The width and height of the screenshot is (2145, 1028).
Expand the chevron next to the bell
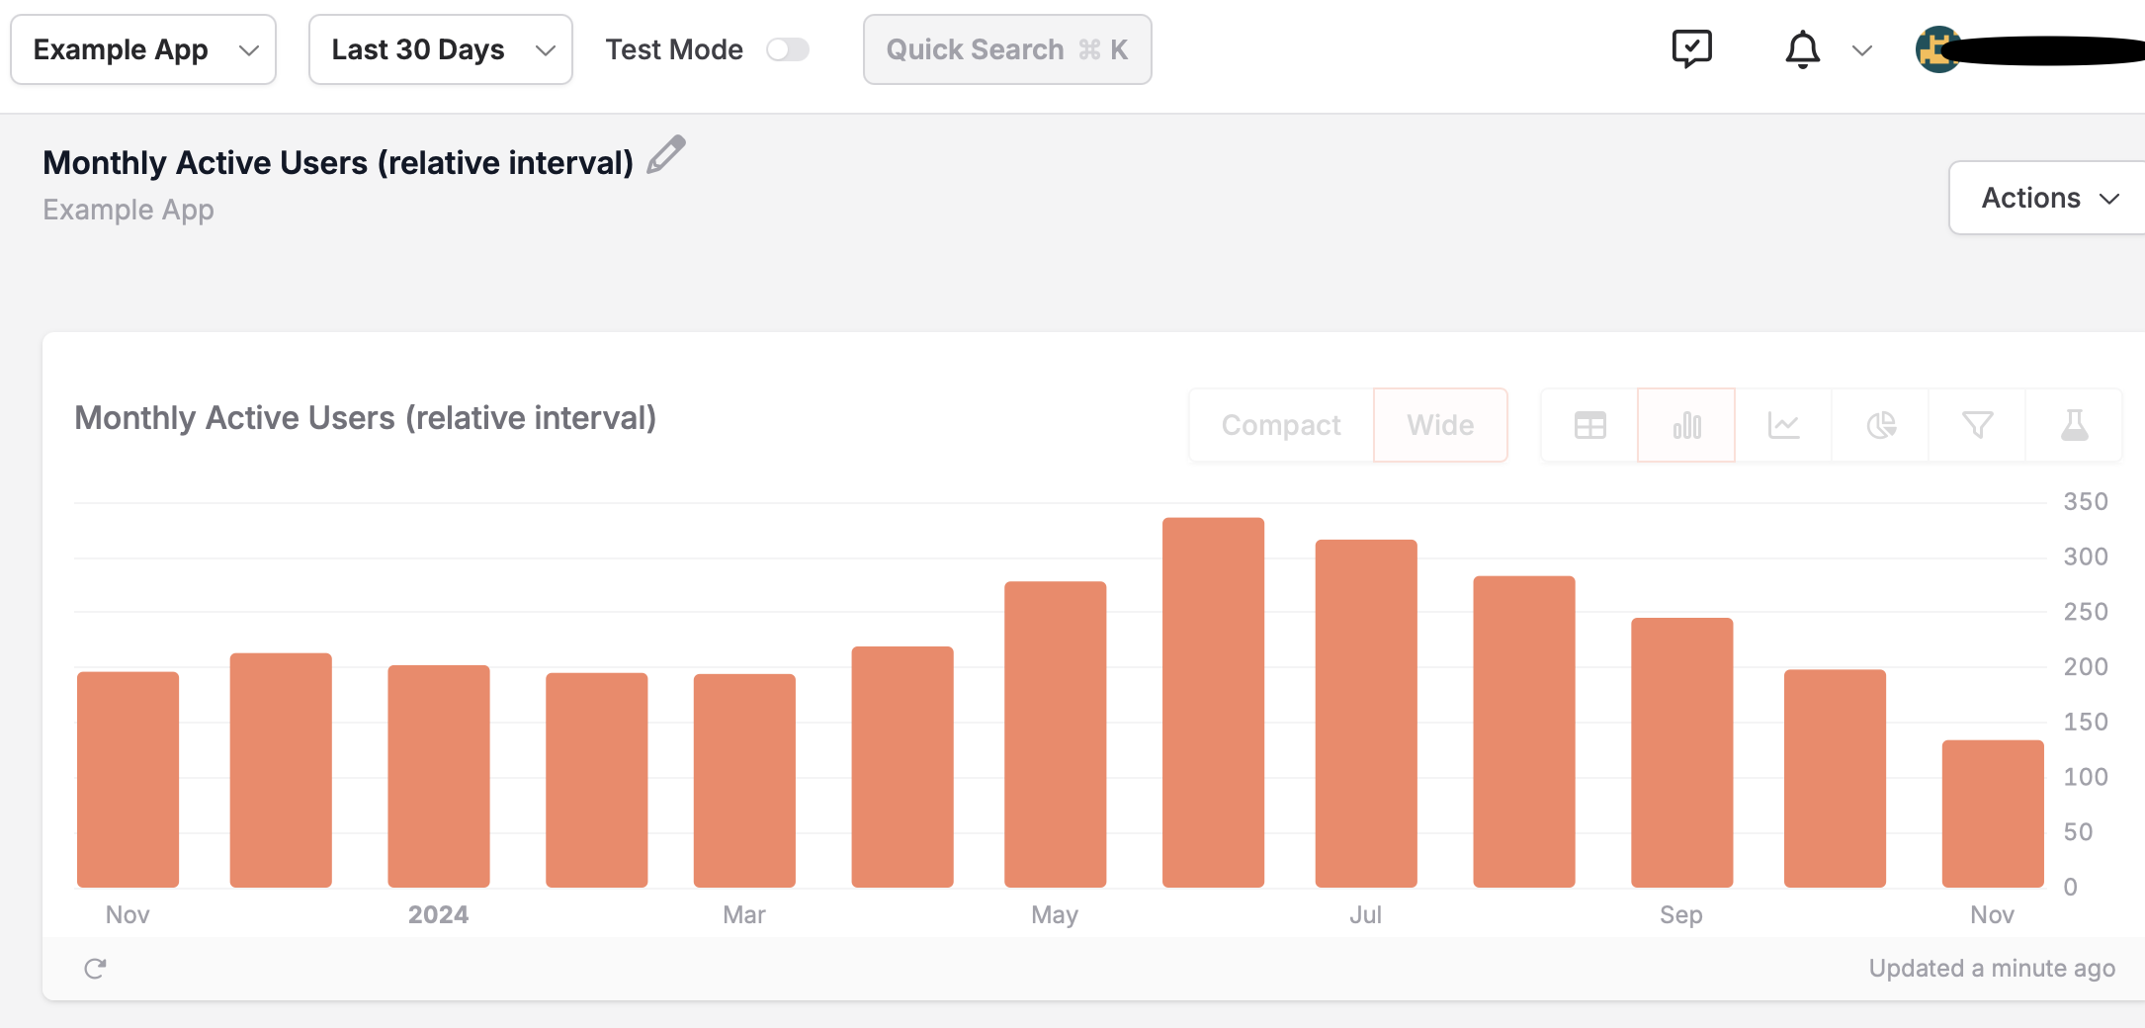1862,50
